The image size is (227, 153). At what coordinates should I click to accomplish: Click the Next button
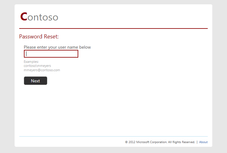35,81
